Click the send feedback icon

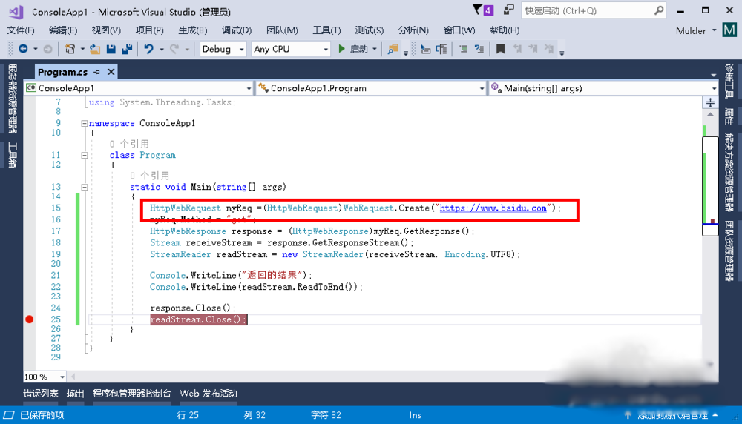[x=508, y=10]
